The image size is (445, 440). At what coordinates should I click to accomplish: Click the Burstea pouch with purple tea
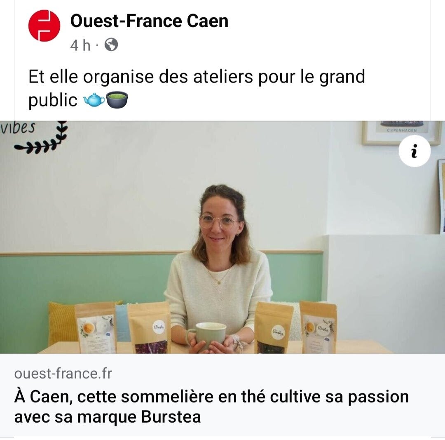click(x=149, y=328)
